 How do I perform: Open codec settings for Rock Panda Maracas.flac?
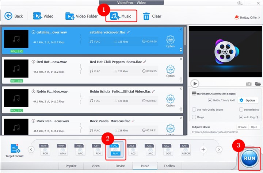pyautogui.click(x=170, y=129)
